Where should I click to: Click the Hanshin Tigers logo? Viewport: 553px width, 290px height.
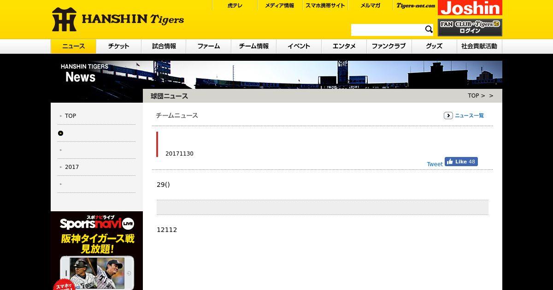pyautogui.click(x=118, y=19)
